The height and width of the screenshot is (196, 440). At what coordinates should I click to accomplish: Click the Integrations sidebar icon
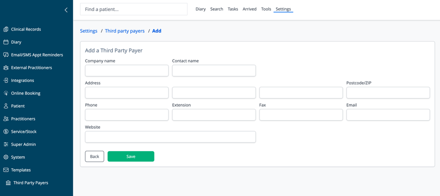[6, 81]
